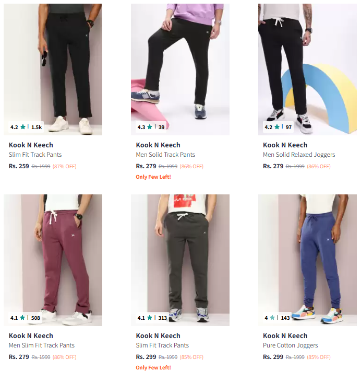Click the 87% OFF discount label

64,167
